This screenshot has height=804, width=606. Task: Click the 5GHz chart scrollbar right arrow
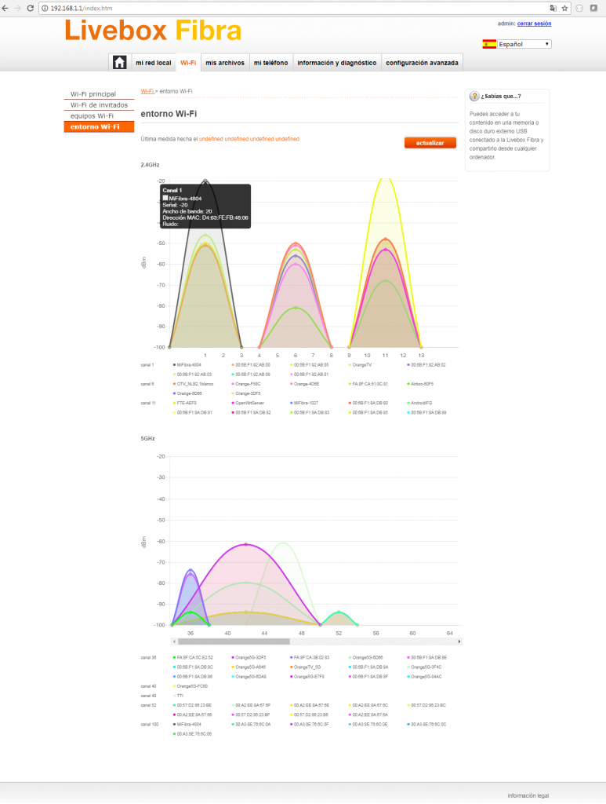point(459,641)
